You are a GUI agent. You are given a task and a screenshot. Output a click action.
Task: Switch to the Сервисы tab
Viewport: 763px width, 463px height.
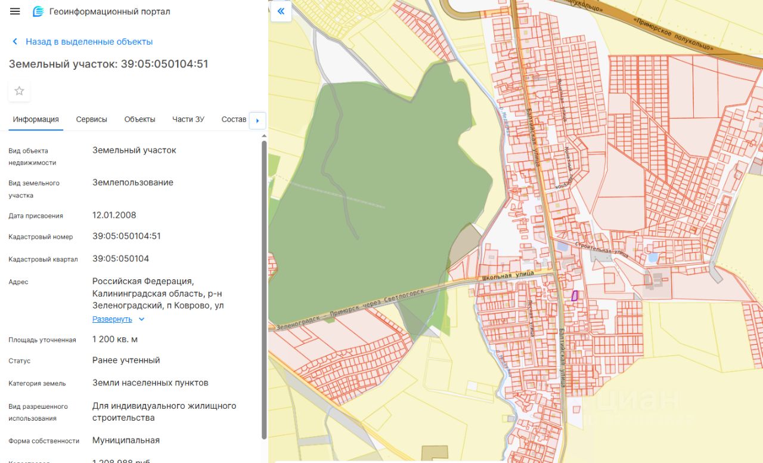click(x=92, y=119)
